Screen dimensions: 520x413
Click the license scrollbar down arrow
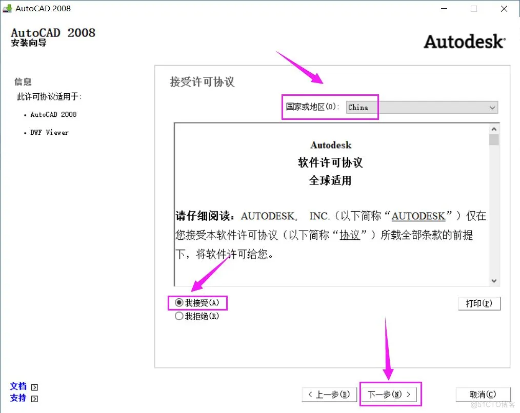pyautogui.click(x=494, y=281)
